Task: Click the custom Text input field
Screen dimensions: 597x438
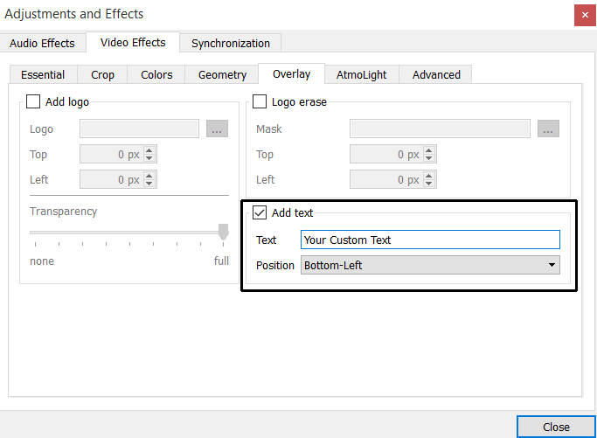Action: (430, 240)
